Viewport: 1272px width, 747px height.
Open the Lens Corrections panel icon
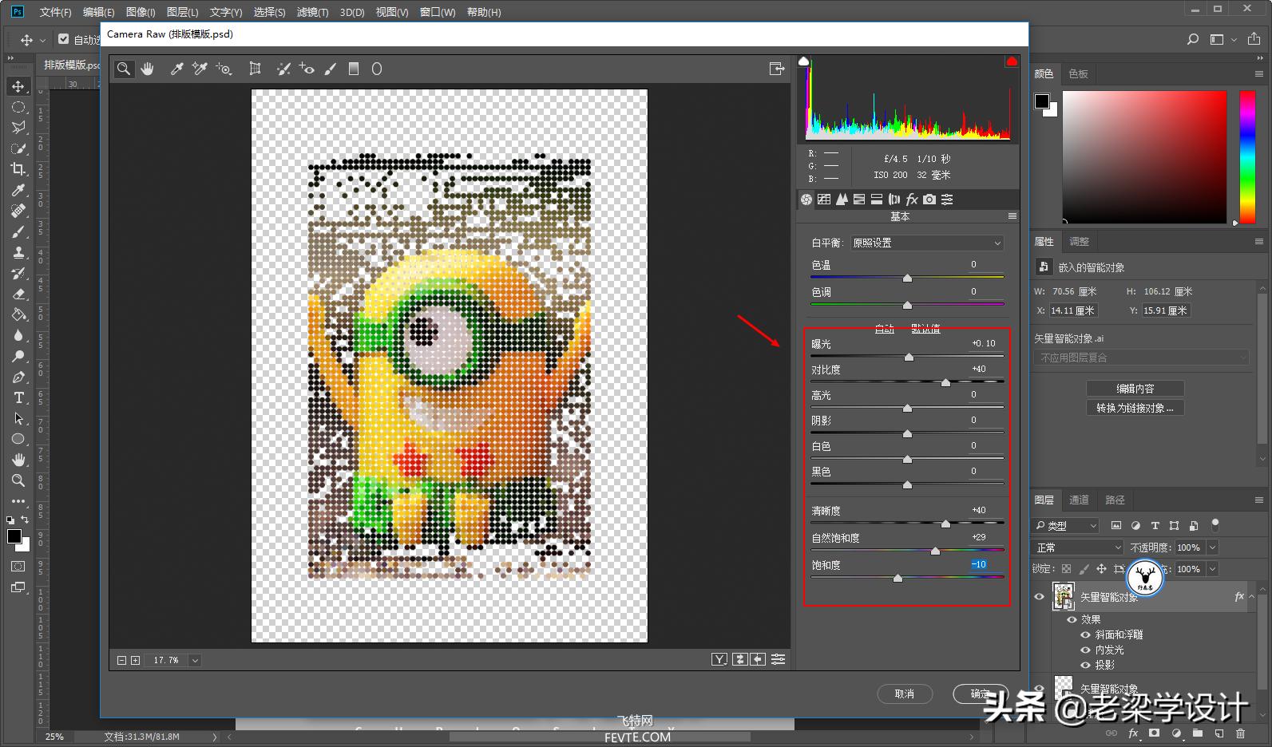click(x=894, y=200)
